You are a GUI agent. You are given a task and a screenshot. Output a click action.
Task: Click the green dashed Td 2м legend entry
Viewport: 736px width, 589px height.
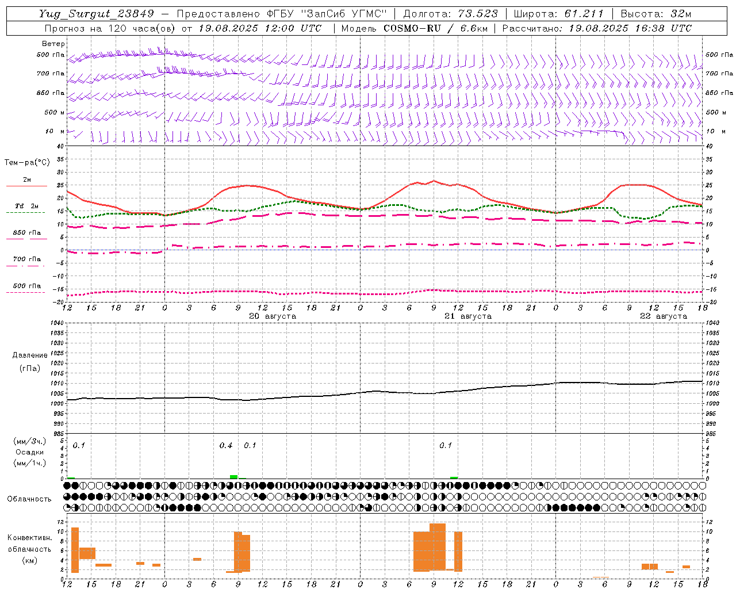pyautogui.click(x=26, y=208)
